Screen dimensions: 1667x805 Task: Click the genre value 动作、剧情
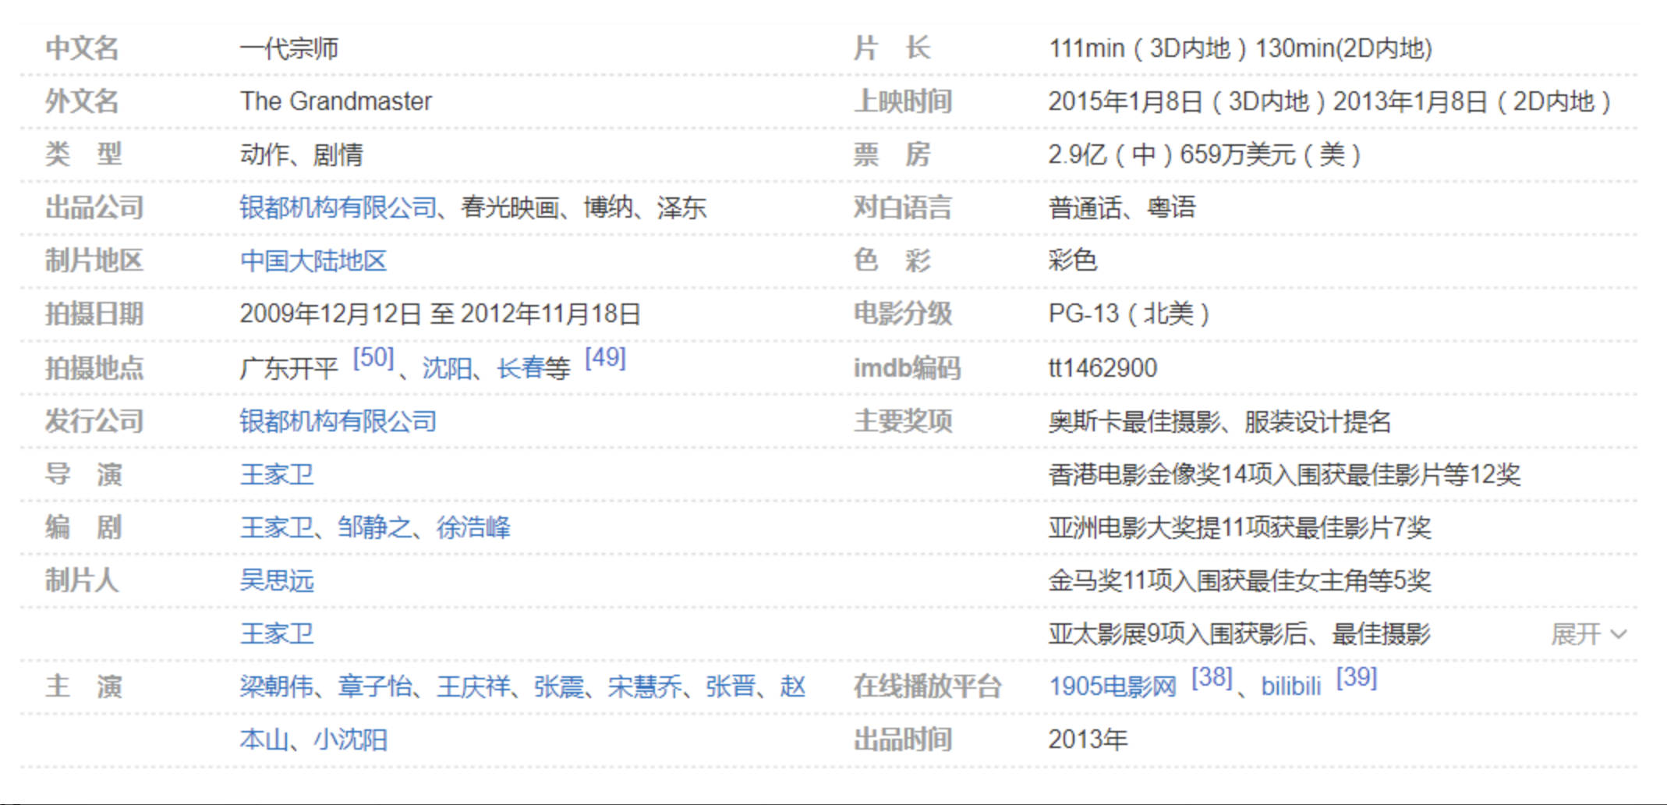301,154
